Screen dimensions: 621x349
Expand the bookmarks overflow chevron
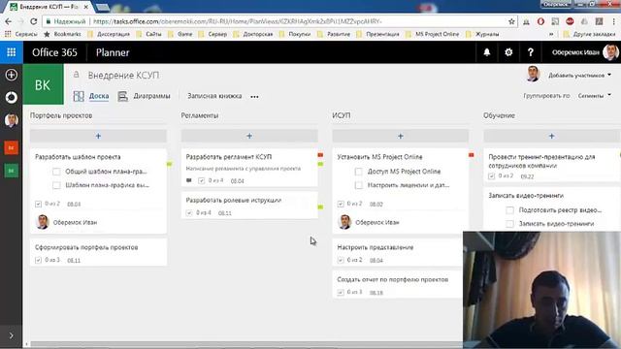point(551,34)
